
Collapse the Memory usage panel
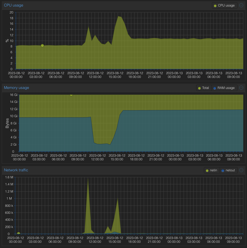(241, 88)
